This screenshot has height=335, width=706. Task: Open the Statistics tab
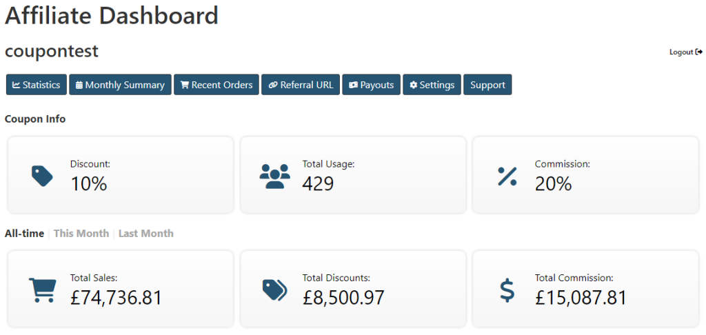[37, 85]
